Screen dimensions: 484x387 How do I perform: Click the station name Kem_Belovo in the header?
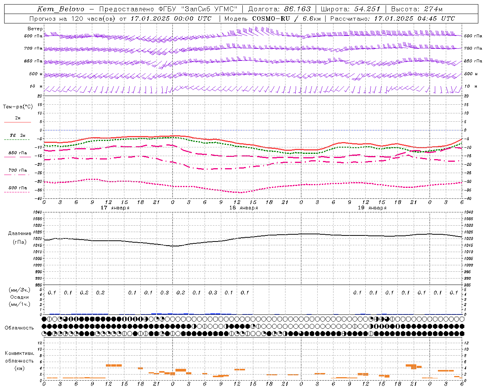[61, 9]
